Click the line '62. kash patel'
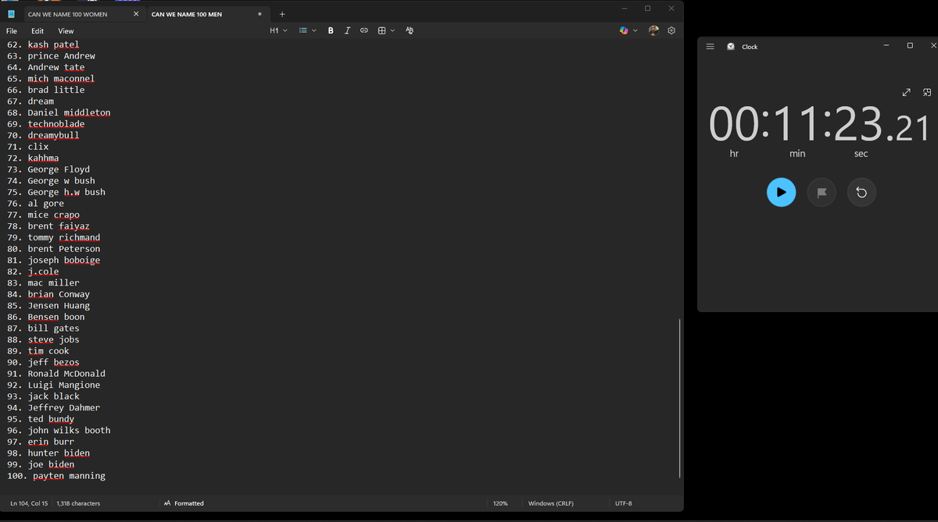 (43, 44)
